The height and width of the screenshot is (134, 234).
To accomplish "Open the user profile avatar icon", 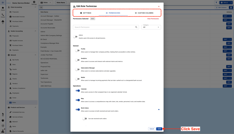I will coord(3,131).
